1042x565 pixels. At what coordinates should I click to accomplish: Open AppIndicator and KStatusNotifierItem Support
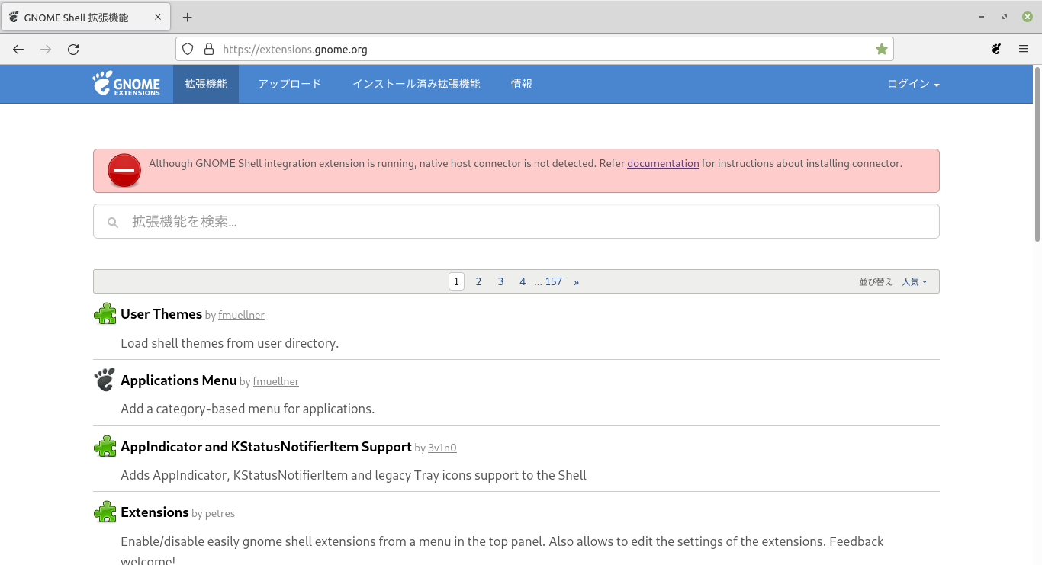pyautogui.click(x=266, y=446)
